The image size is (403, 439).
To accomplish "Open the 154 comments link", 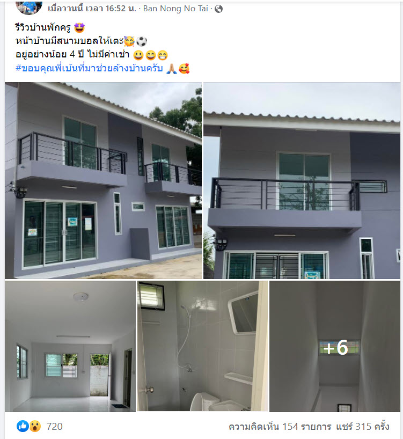I will [280, 427].
